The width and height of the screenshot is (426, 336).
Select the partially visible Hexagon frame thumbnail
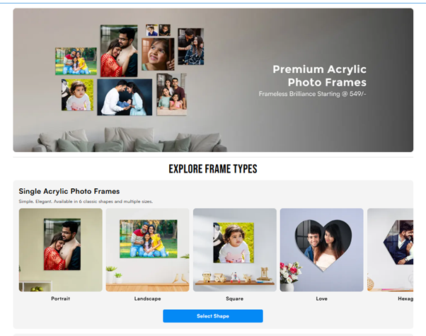390,250
